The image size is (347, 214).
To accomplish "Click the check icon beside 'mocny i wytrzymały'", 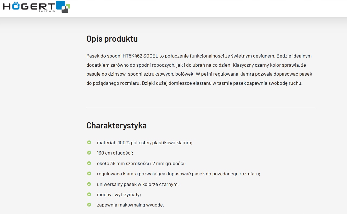I will pyautogui.click(x=89, y=194).
